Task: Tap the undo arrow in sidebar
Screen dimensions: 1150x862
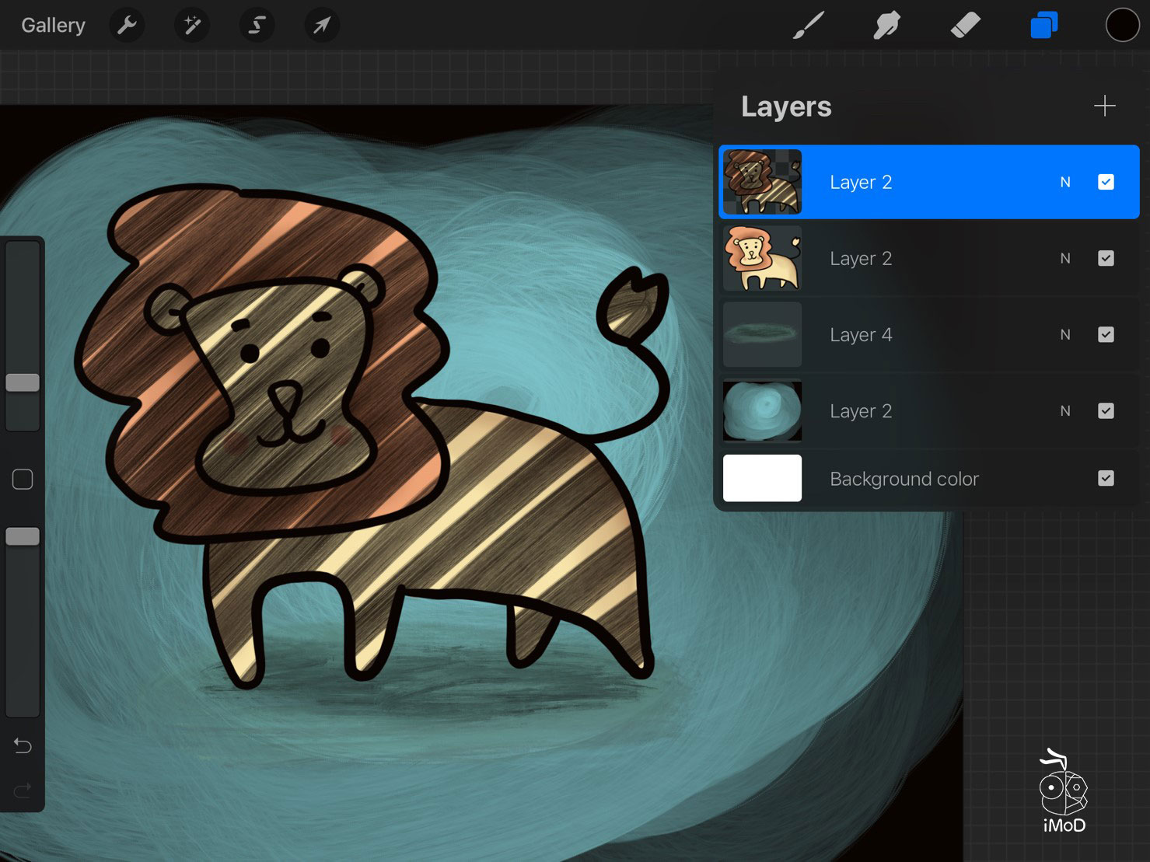Action: (x=23, y=746)
